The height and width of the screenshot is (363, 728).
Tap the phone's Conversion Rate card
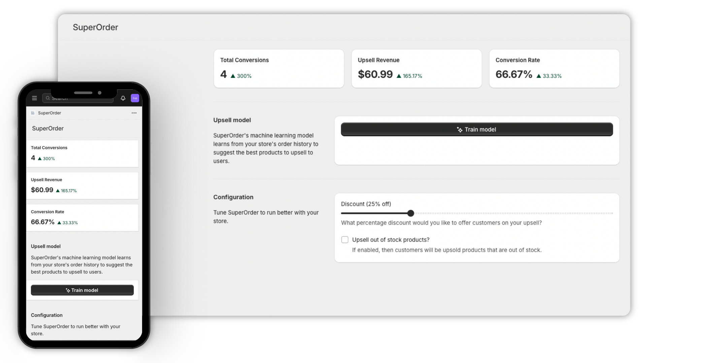[82, 217]
